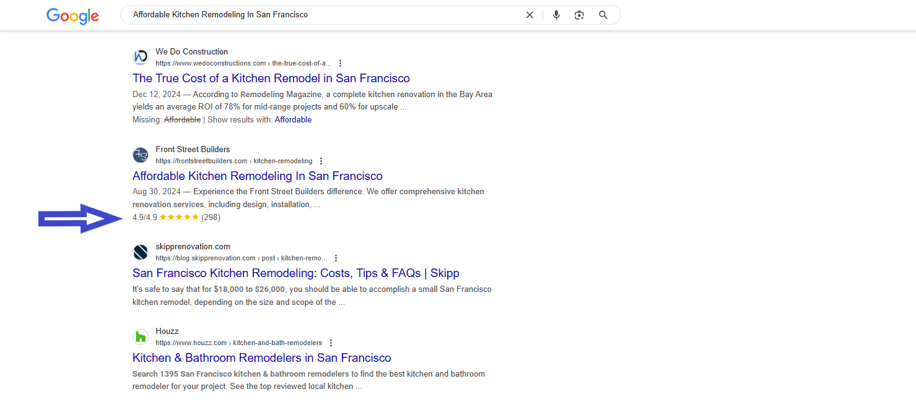Click the skipprenovation.com favicon

coord(141,252)
